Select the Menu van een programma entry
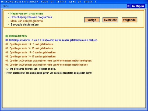This screenshot has width=148, height=111. tap(27, 21)
